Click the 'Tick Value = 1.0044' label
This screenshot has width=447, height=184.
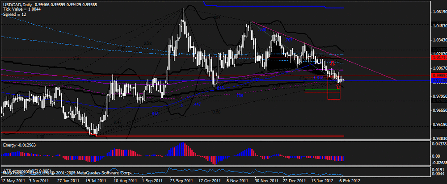coord(22,9)
